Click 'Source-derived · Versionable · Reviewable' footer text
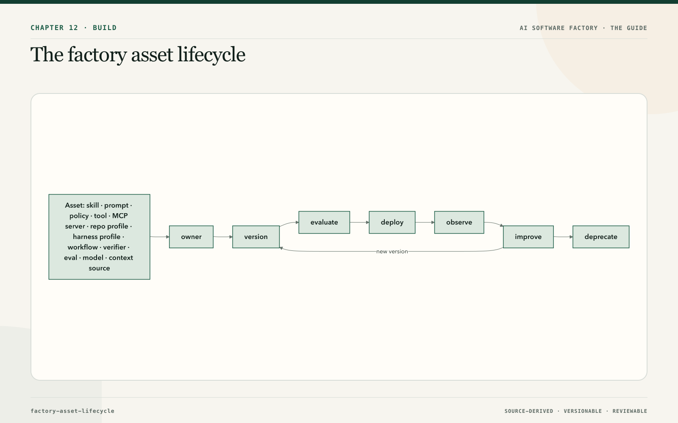Screen dimensions: 678x423 click(576, 411)
